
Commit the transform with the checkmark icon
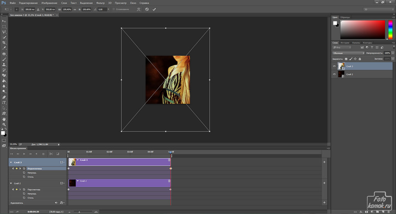154,9
